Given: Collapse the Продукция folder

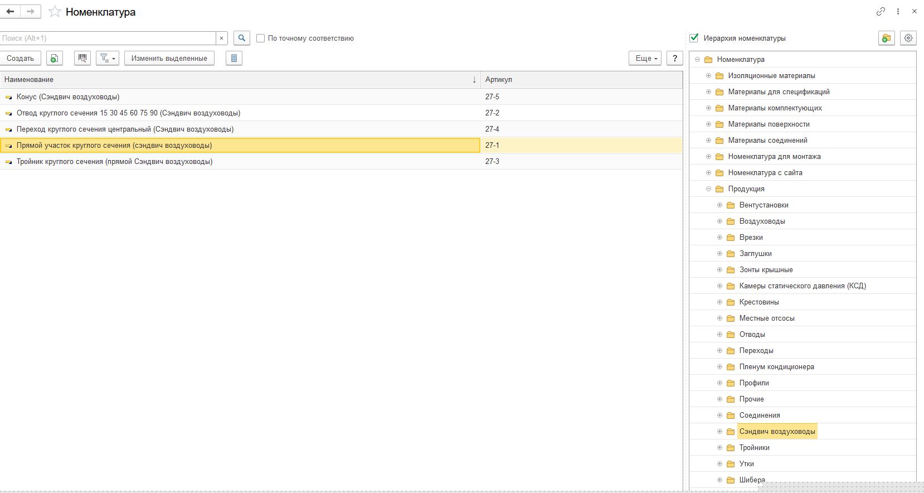Looking at the screenshot, I should tap(709, 189).
